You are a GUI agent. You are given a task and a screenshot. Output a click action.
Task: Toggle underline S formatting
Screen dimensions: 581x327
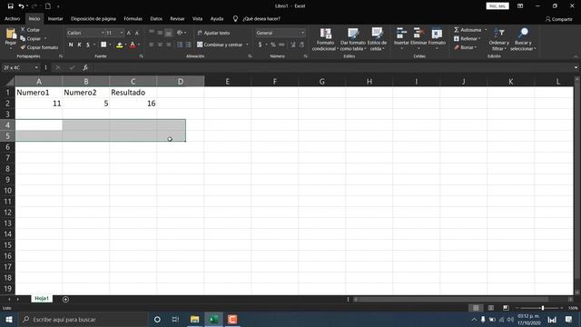[88, 45]
